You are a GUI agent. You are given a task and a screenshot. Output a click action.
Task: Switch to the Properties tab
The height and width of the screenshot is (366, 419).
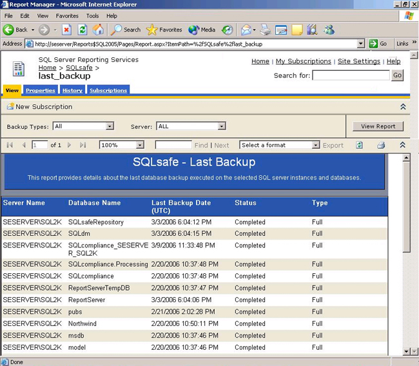41,90
